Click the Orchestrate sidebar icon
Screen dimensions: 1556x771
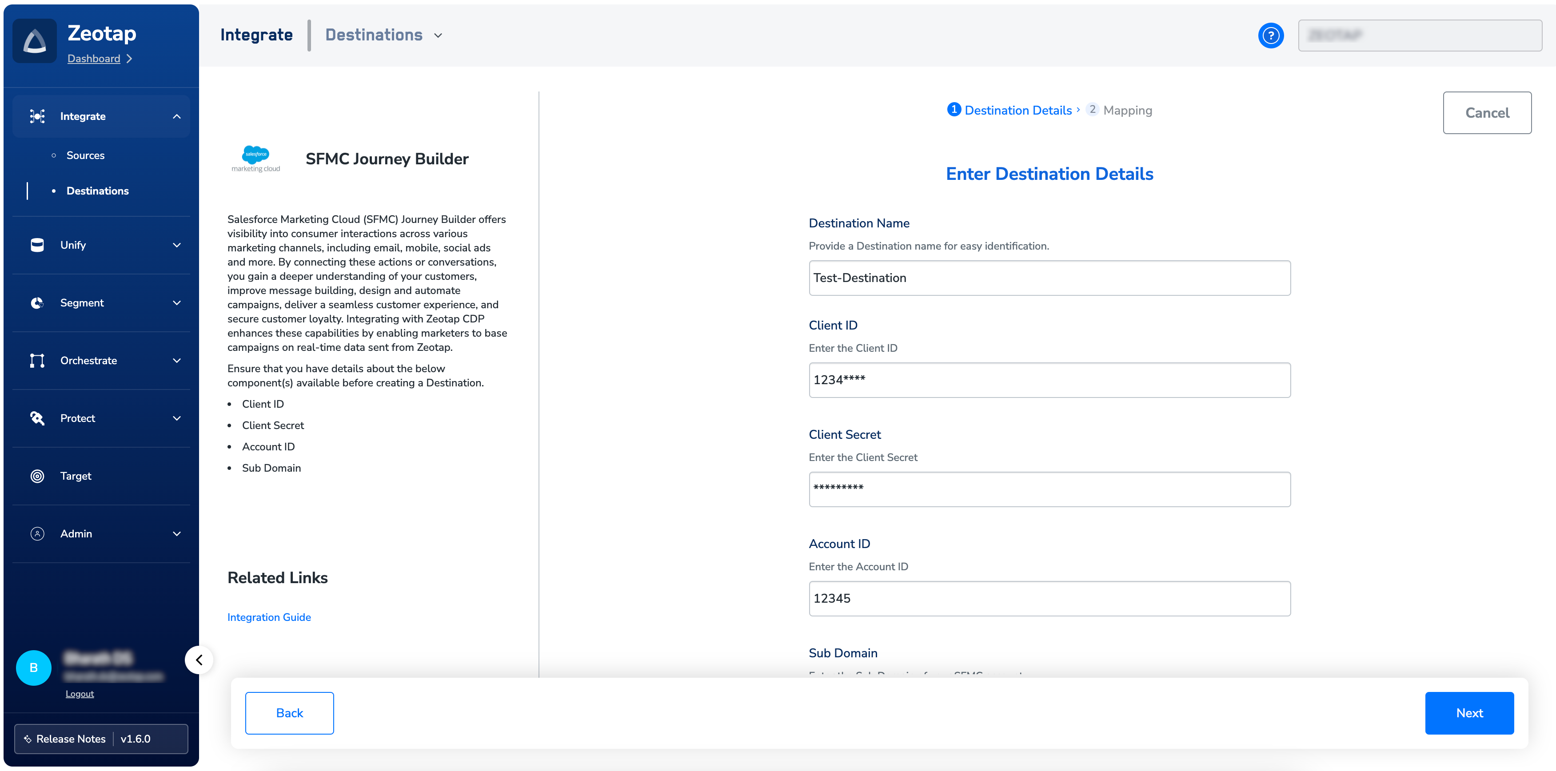click(x=37, y=361)
